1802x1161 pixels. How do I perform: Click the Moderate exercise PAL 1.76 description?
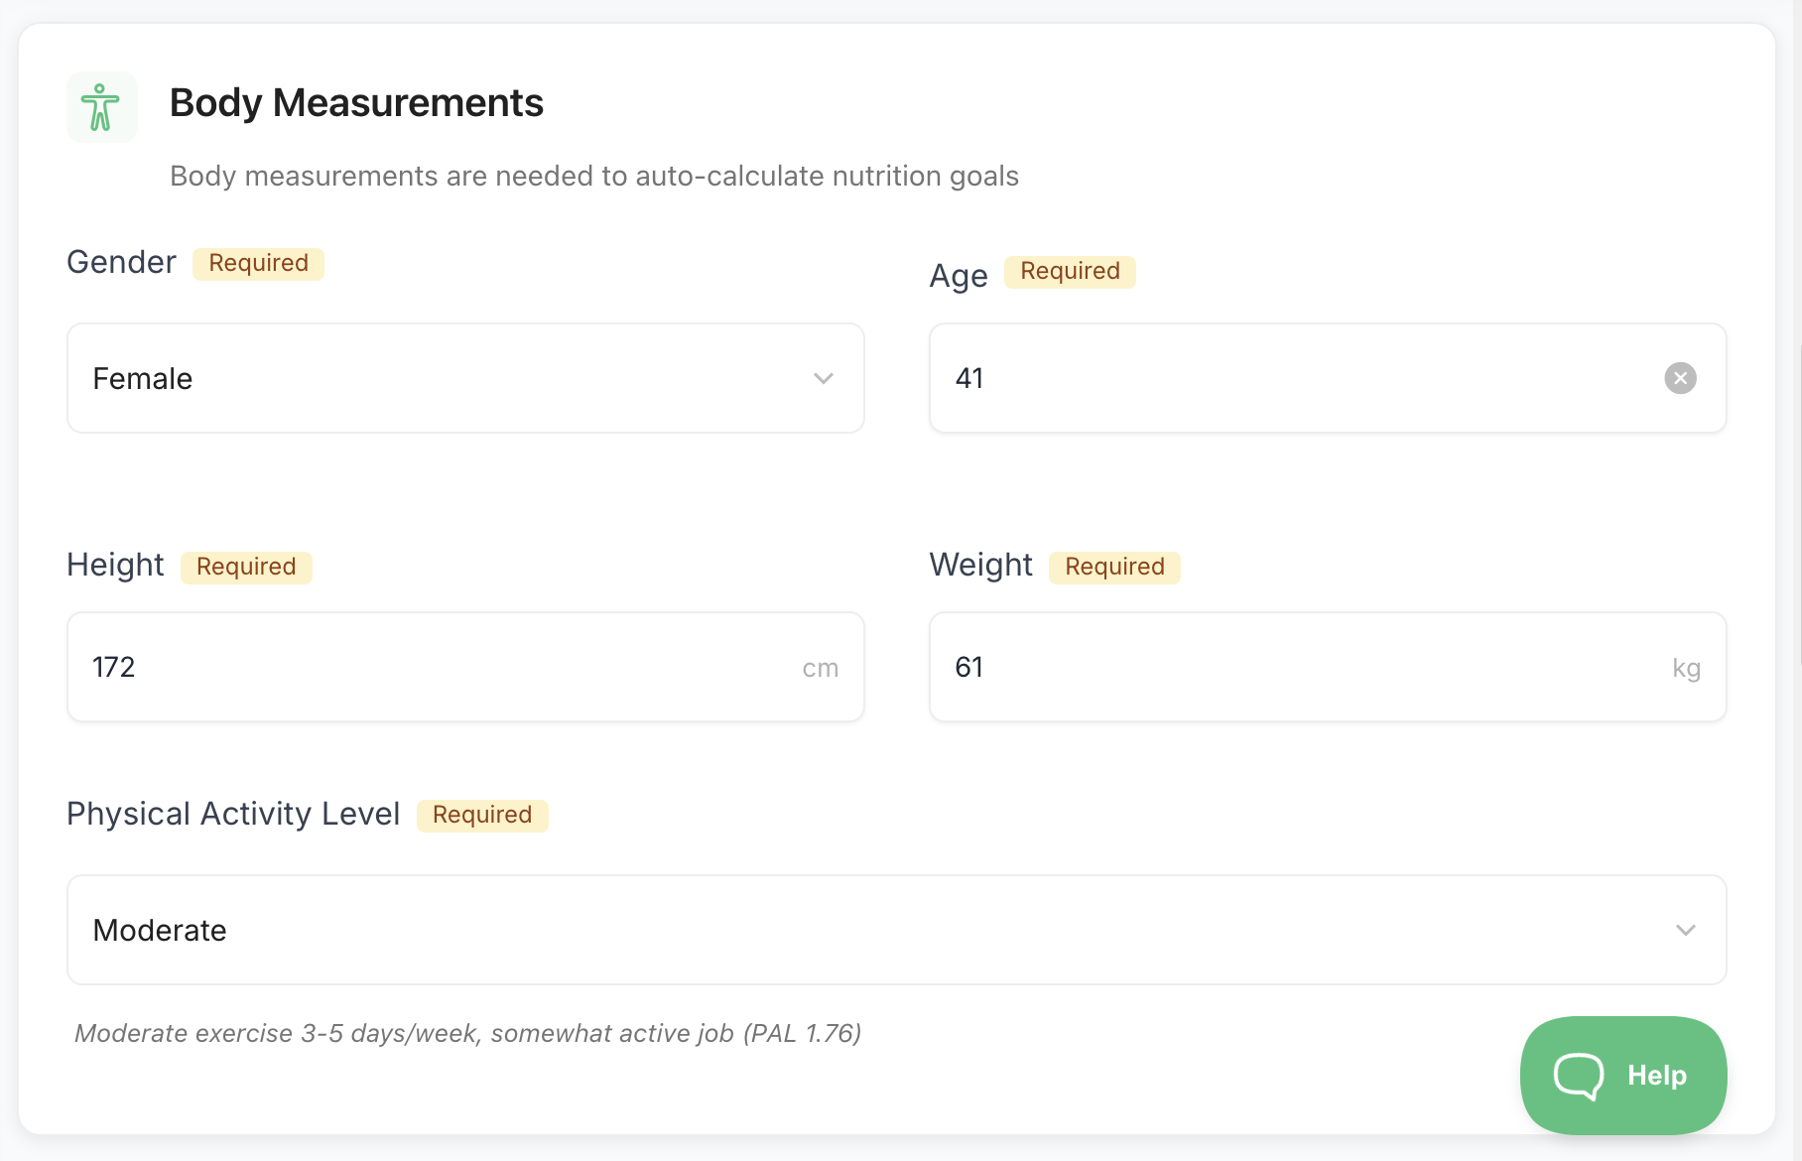click(467, 1034)
